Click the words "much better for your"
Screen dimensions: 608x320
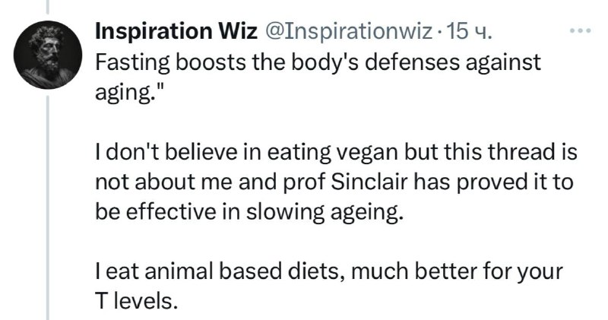pos(457,272)
